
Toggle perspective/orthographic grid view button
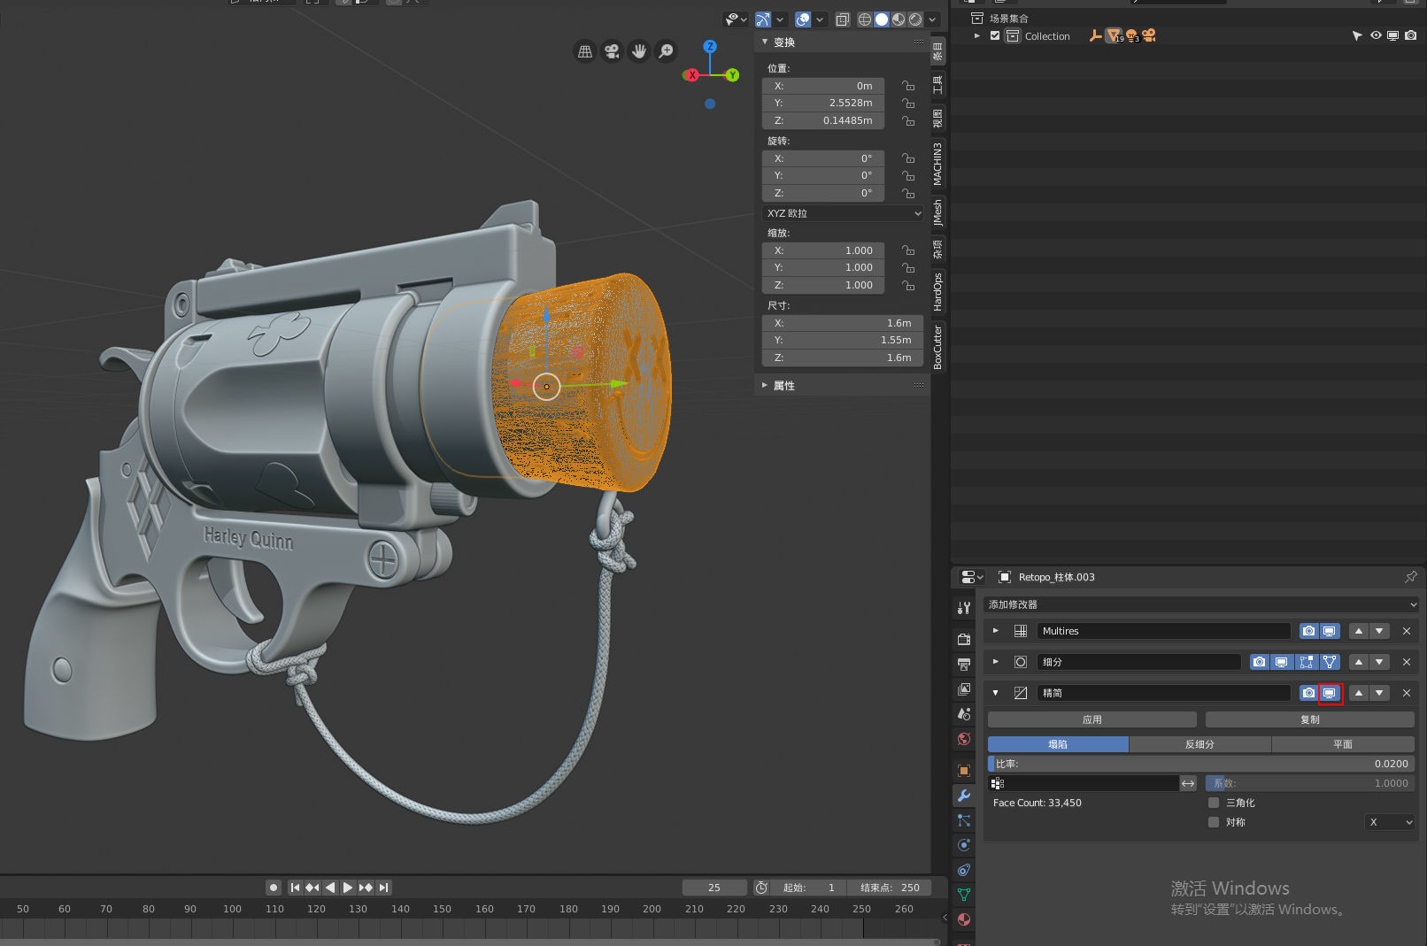click(x=585, y=51)
